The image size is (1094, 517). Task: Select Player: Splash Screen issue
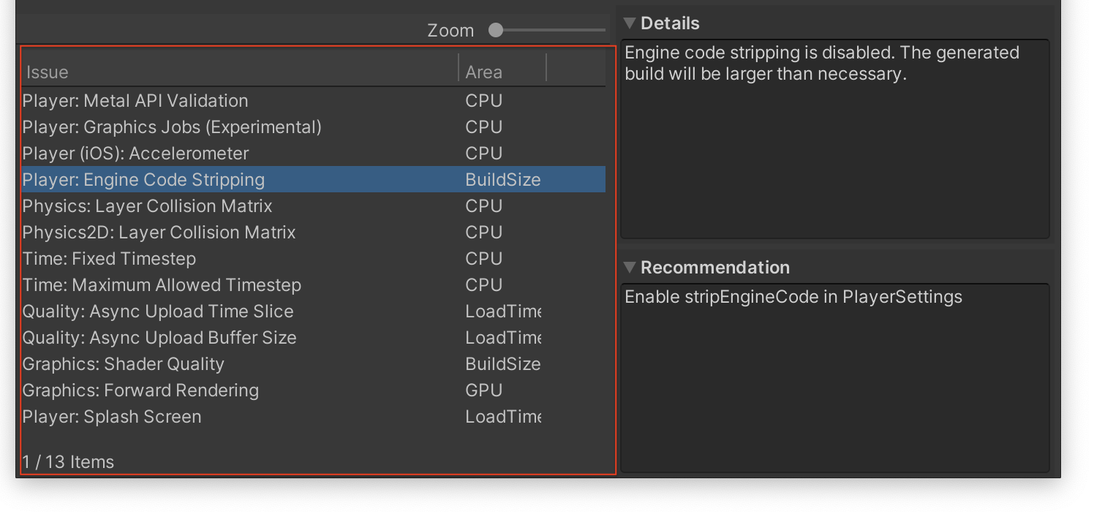click(112, 417)
